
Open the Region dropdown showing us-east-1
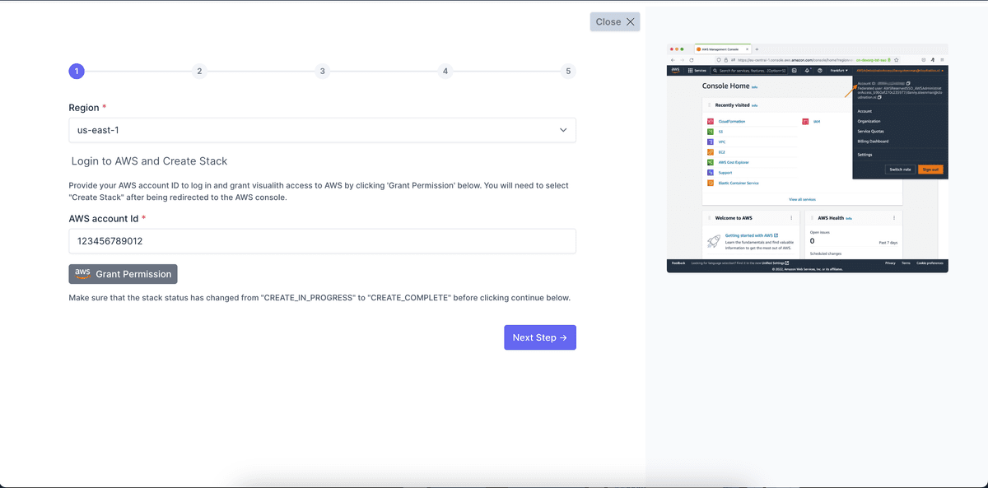click(x=321, y=130)
